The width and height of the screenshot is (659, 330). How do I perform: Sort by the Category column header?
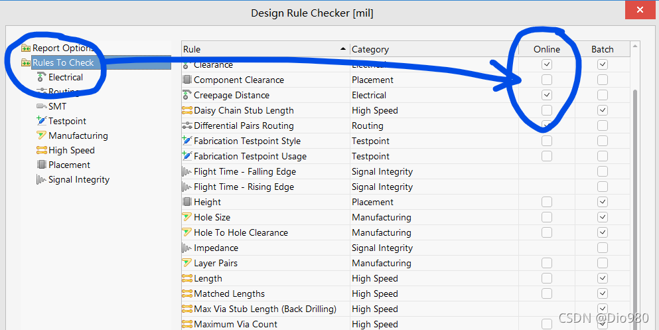434,49
